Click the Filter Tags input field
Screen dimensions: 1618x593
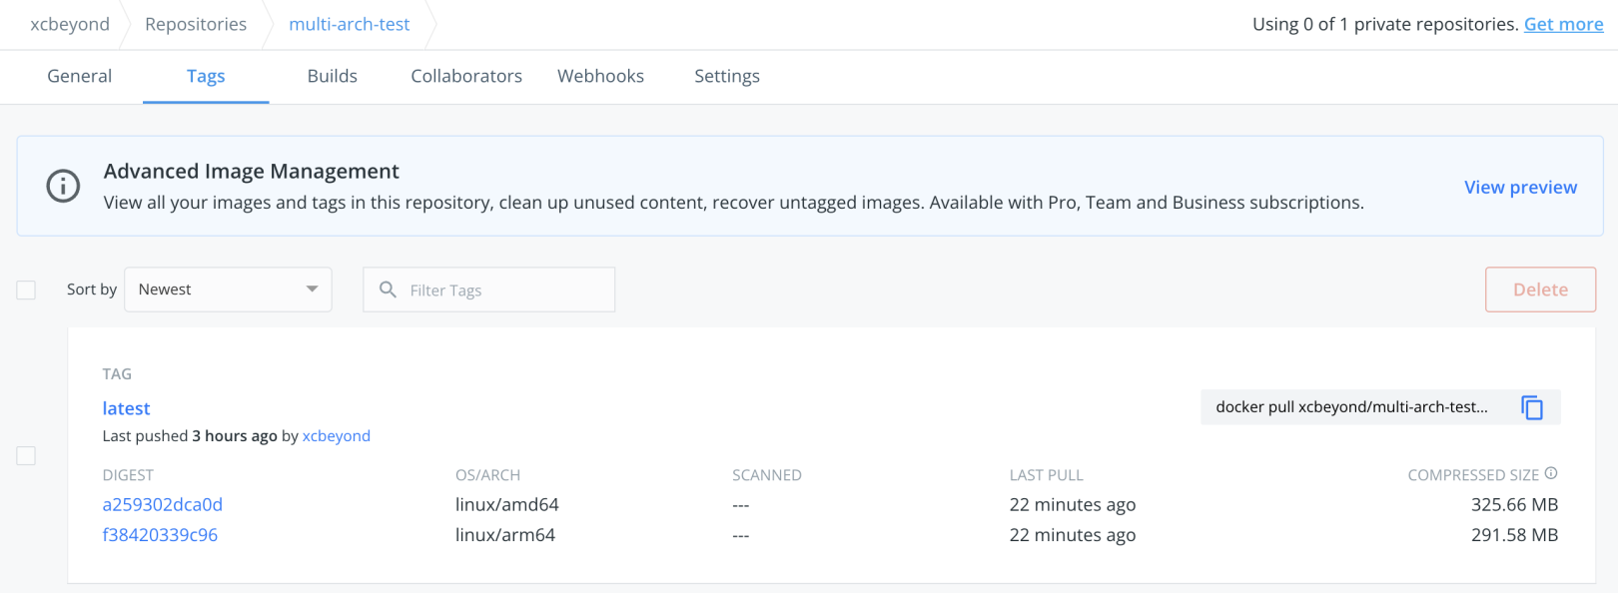(x=489, y=290)
